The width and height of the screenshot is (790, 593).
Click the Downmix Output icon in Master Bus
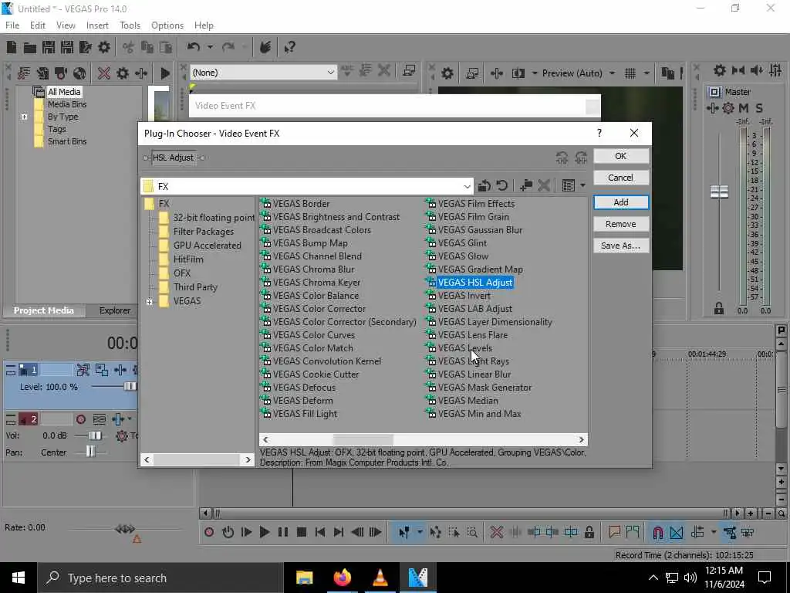pyautogui.click(x=738, y=70)
